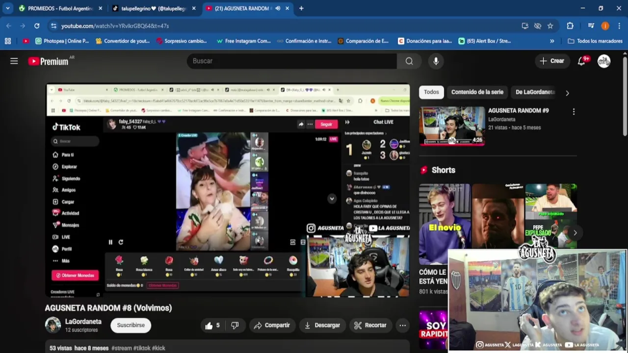This screenshot has width=628, height=353.
Task: Like the video with thumbs up
Action: (212, 325)
